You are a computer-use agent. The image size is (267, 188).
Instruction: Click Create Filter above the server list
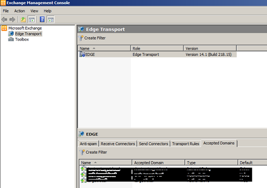(x=95, y=38)
